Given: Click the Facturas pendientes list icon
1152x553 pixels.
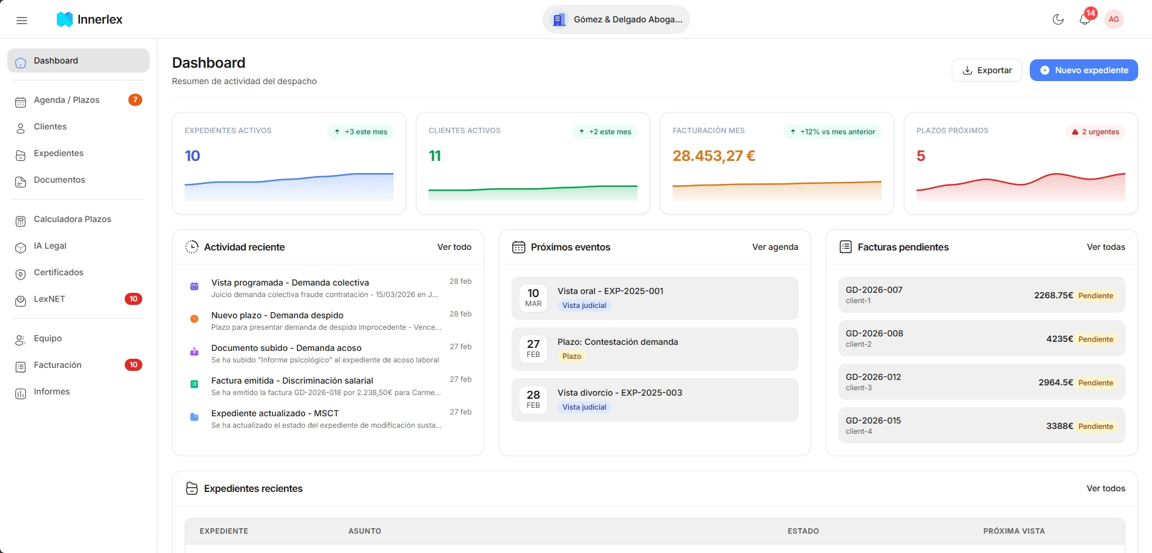Looking at the screenshot, I should tap(846, 247).
